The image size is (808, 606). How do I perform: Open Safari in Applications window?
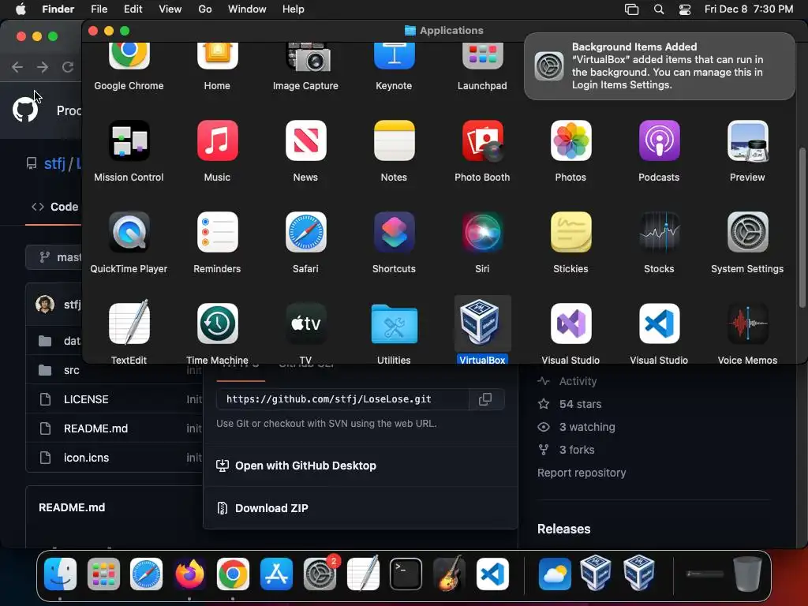[x=305, y=232]
